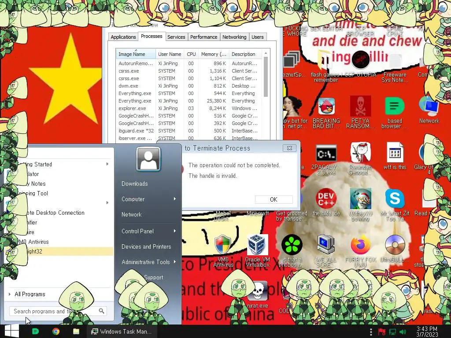Open the Oracle VM Virtualbox desktop icon

[257, 245]
